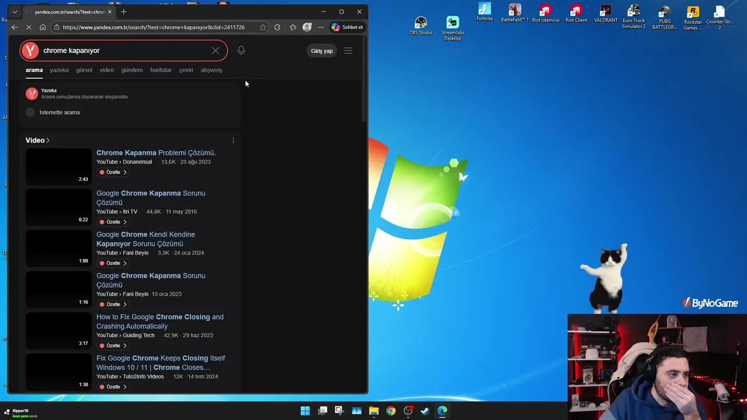Image resolution: width=747 pixels, height=420 pixels.
Task: Open 6:22 video thumbnail
Action: coord(58,207)
